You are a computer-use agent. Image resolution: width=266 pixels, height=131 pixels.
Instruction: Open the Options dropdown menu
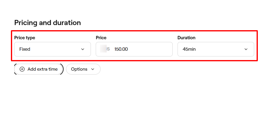[x=83, y=69]
